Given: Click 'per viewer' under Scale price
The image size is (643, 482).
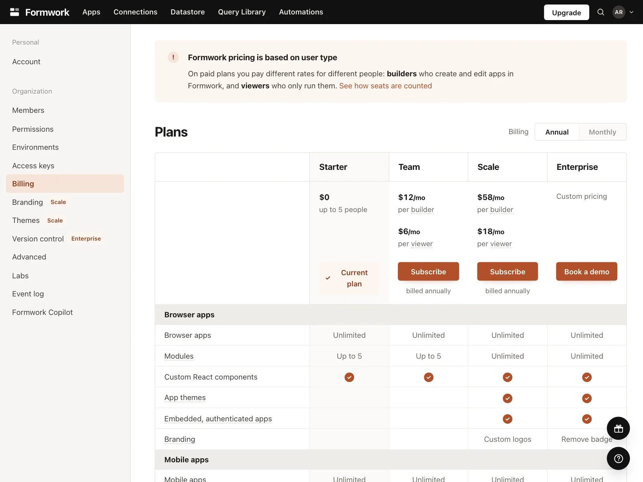Looking at the screenshot, I should coord(494,244).
